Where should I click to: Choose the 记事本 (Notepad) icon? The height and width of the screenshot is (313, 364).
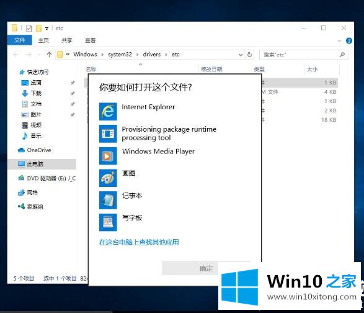(x=108, y=200)
